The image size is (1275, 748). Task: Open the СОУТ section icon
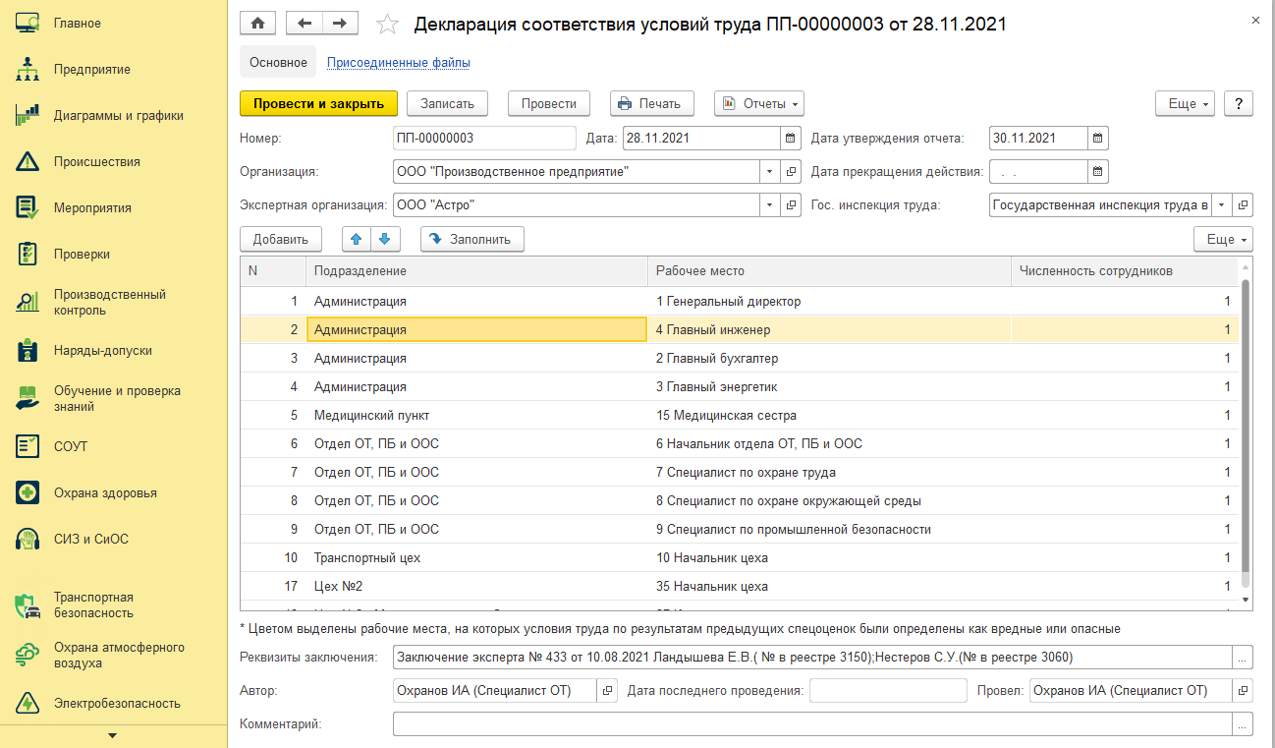[28, 447]
